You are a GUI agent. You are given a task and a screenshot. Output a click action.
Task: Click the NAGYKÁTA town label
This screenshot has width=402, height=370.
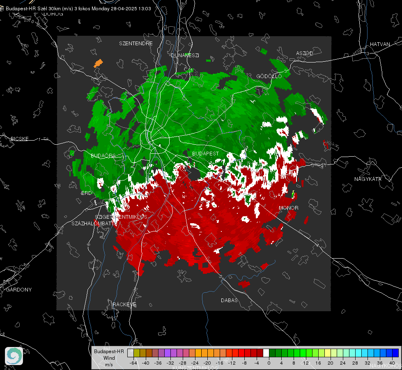(368, 179)
